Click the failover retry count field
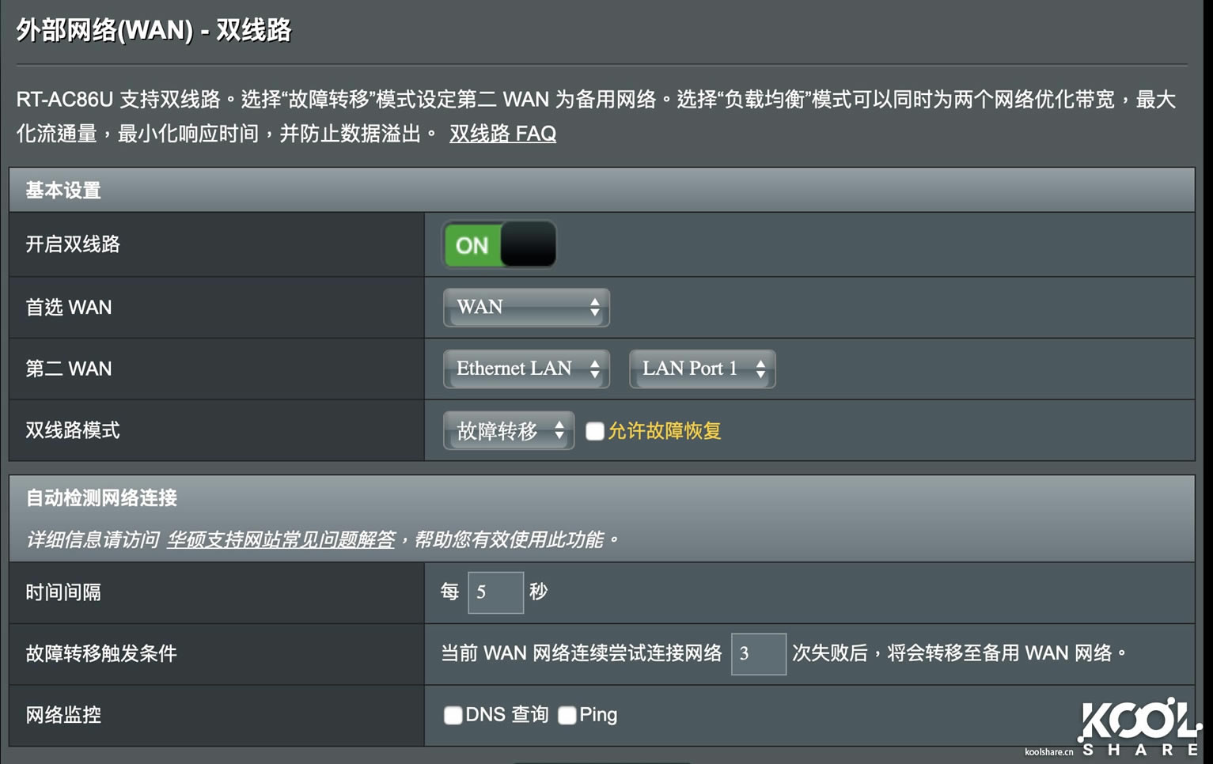Viewport: 1213px width, 764px height. coord(758,654)
